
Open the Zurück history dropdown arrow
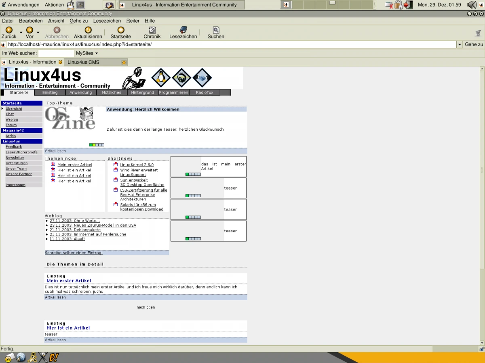tap(21, 32)
